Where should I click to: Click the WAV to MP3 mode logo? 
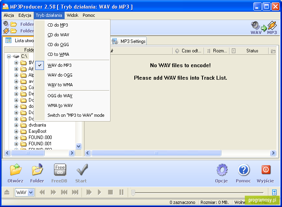pyautogui.click(x=264, y=28)
